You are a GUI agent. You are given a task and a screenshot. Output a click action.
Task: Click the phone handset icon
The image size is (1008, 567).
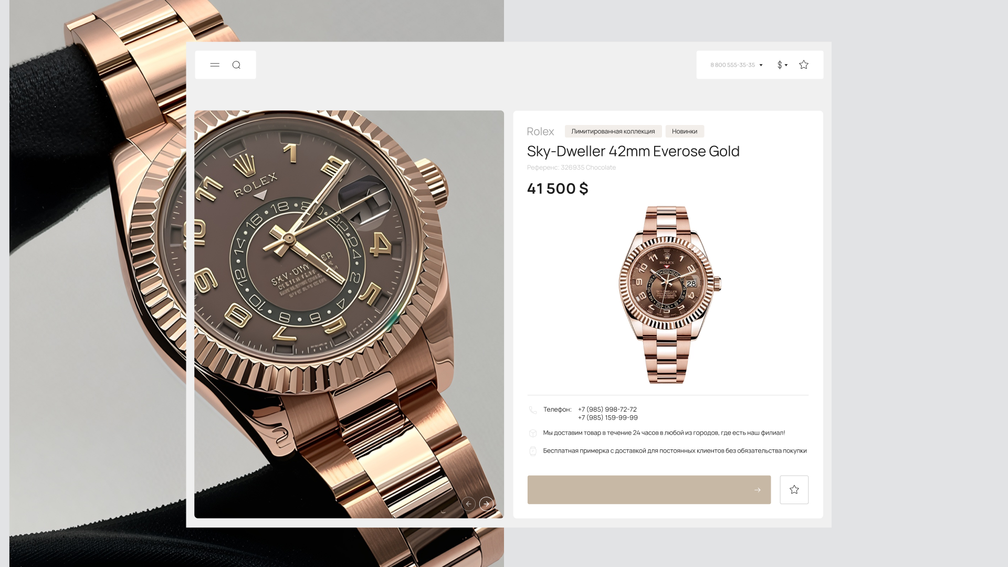click(x=533, y=410)
